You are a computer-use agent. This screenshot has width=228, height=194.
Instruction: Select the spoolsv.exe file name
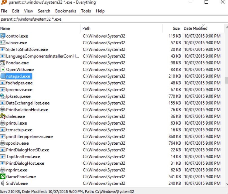[18, 143]
